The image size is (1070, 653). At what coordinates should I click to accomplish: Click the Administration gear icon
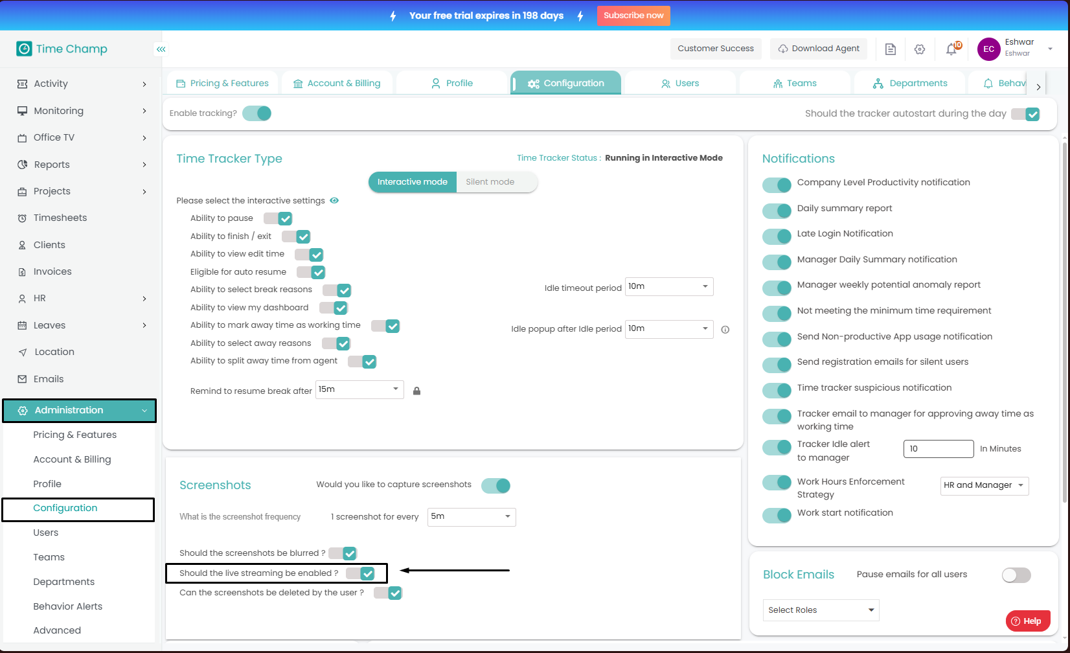pos(23,411)
